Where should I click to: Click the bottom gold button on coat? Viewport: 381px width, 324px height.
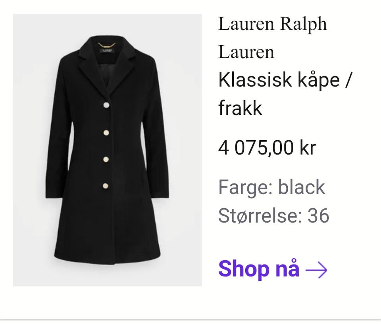106,186
